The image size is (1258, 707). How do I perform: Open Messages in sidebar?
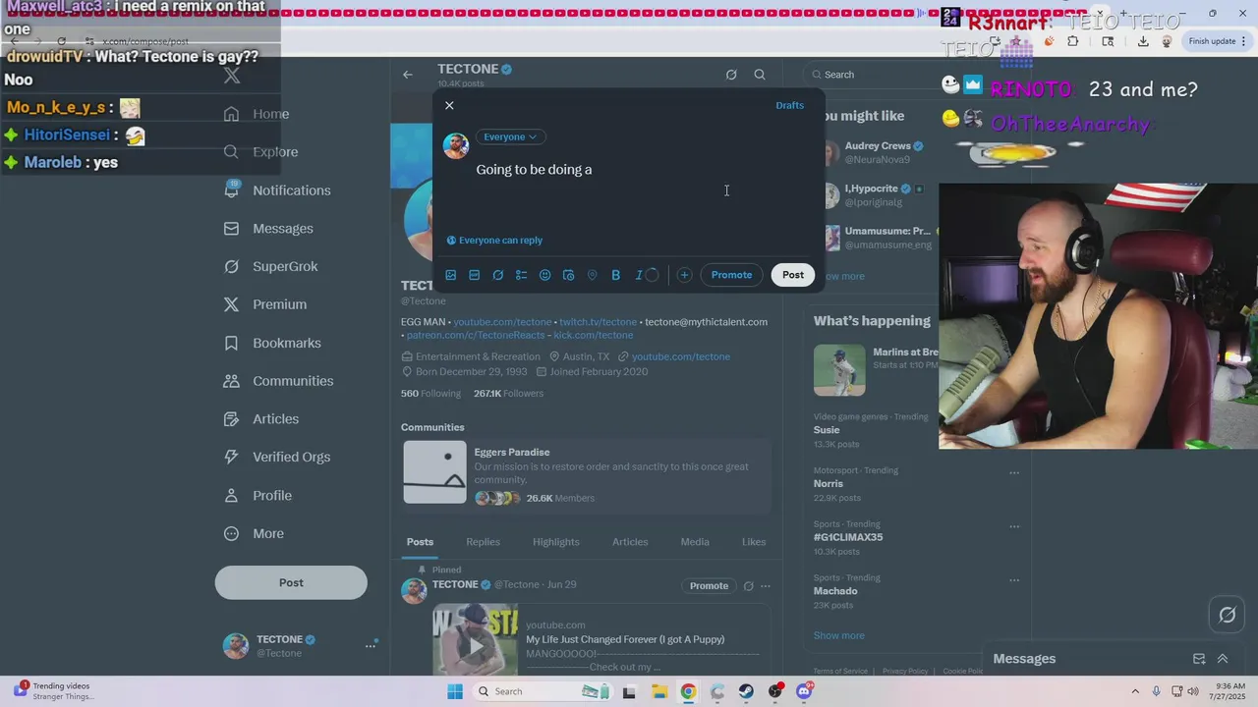268,229
